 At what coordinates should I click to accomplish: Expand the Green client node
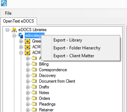coord(21,41)
